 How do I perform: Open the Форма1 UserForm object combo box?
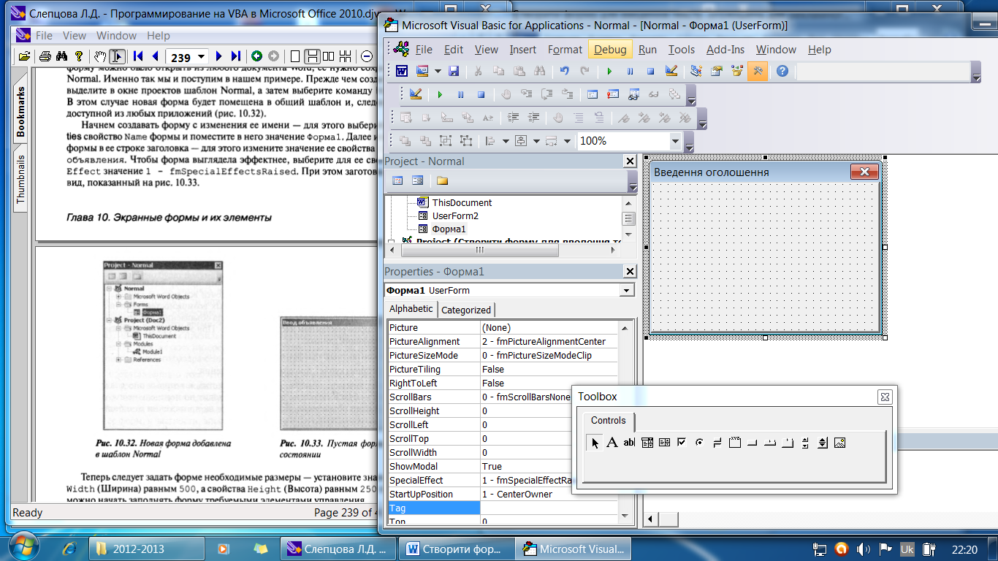coord(626,291)
